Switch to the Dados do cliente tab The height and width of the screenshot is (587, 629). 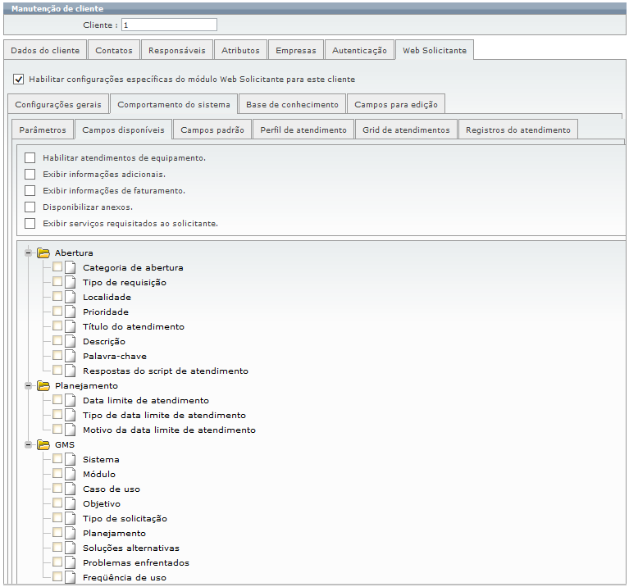pyautogui.click(x=45, y=50)
